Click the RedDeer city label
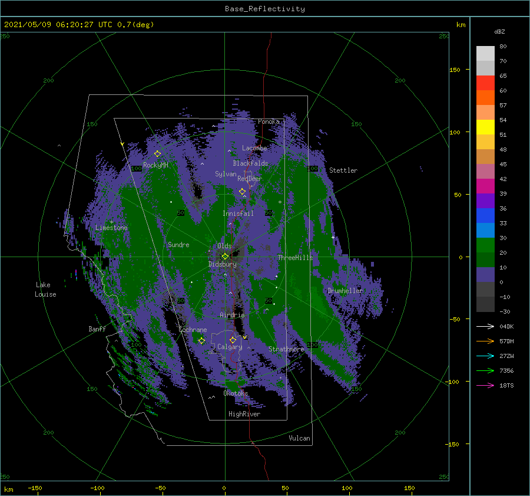This screenshot has height=496, width=530. coord(250,179)
